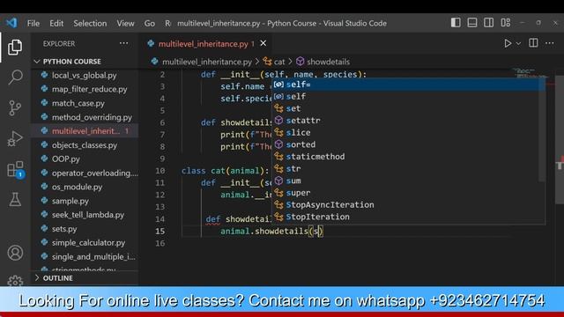This screenshot has height=317, width=564.
Task: Choose 'setattr' autocomplete suggestion
Action: coord(408,121)
